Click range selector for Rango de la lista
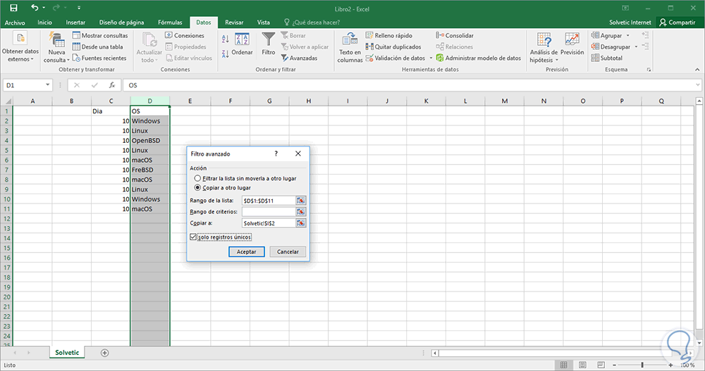705x371 pixels. tap(301, 201)
